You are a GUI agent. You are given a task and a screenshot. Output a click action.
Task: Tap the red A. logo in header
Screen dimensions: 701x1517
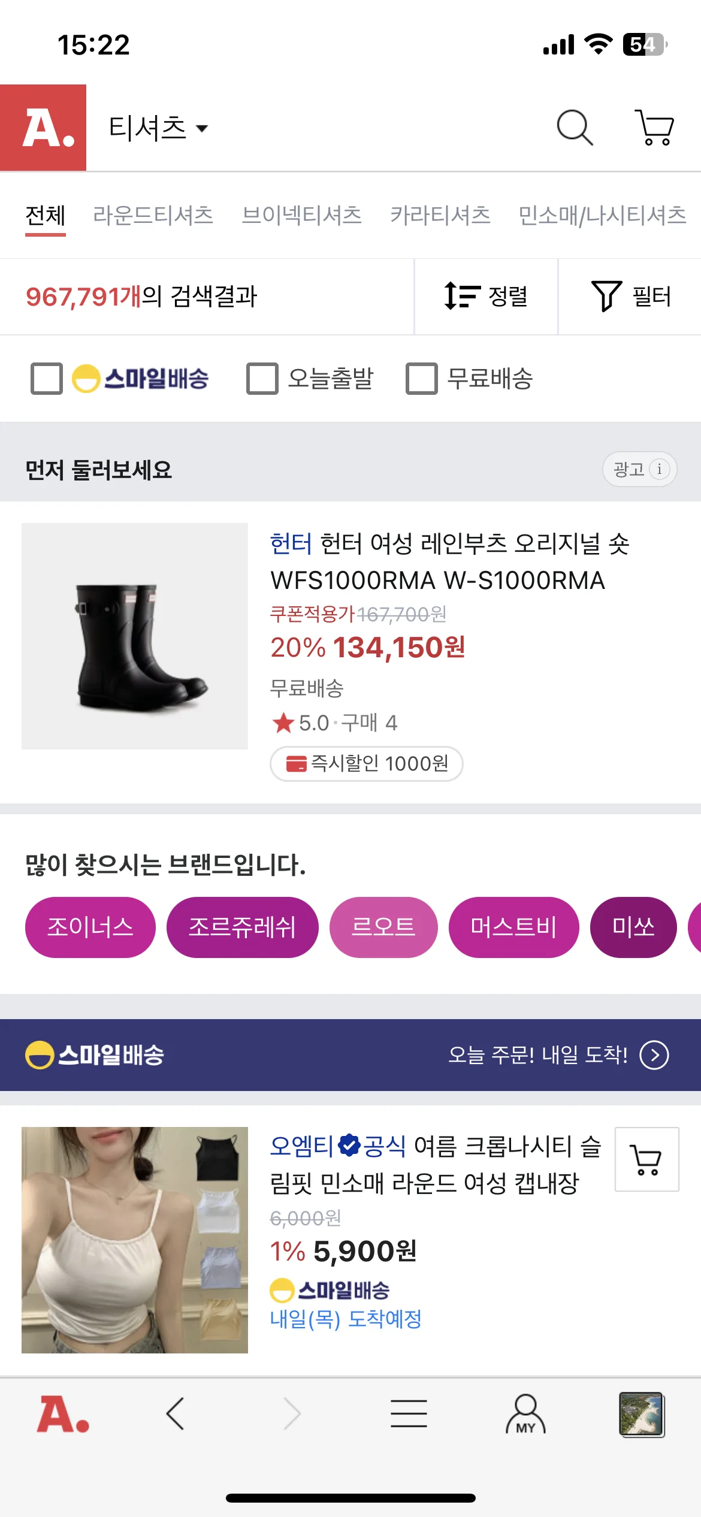43,128
